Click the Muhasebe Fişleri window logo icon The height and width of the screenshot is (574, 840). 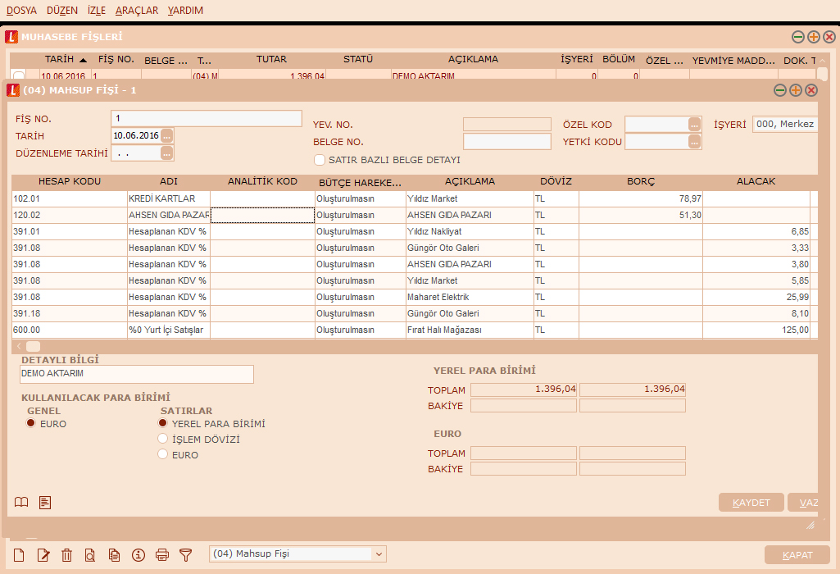tap(11, 36)
